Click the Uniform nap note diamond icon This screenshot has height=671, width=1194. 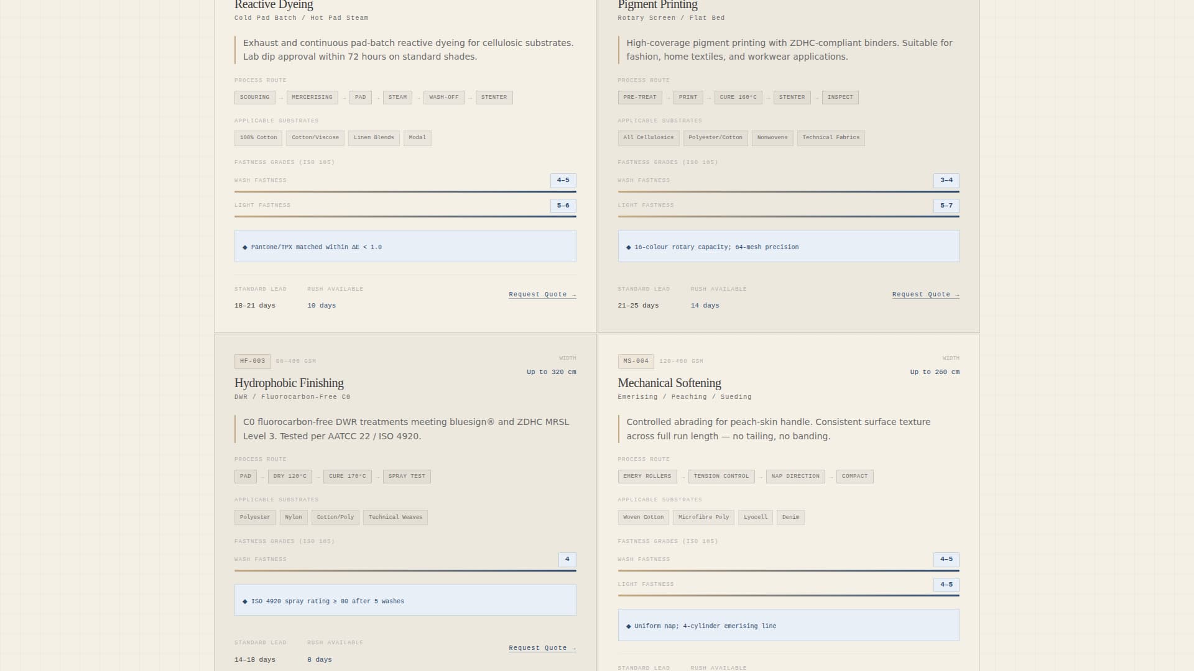pos(628,626)
